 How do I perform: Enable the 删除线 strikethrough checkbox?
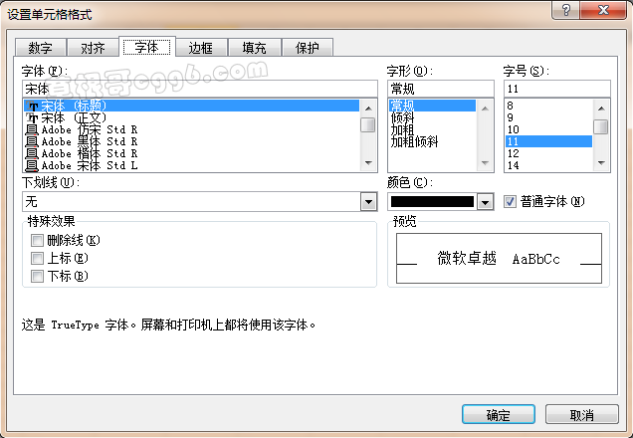pos(38,240)
